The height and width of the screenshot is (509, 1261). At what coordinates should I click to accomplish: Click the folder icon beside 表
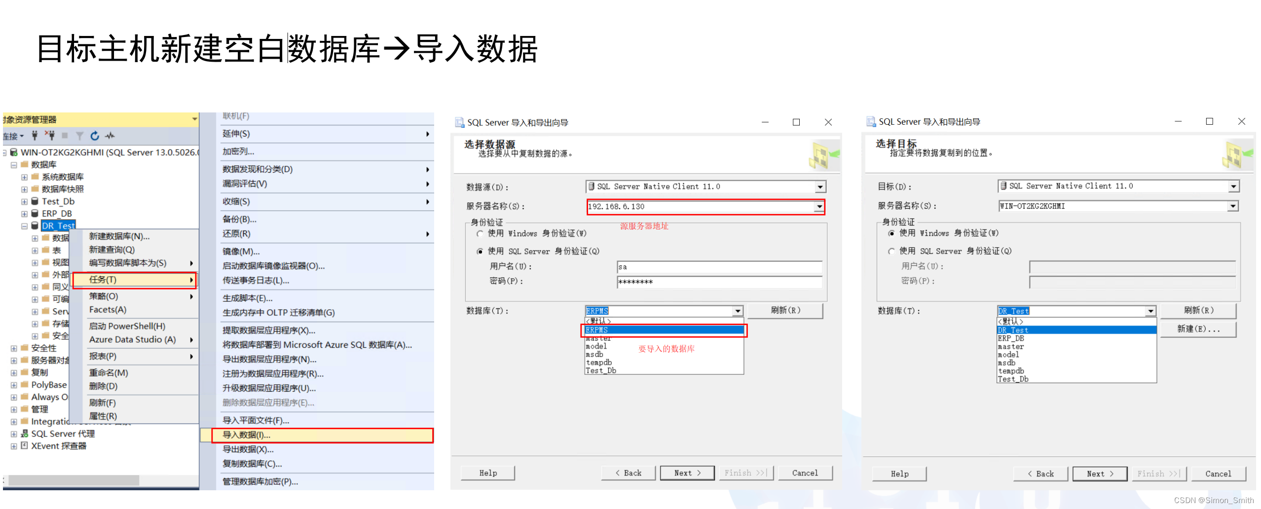click(x=46, y=250)
